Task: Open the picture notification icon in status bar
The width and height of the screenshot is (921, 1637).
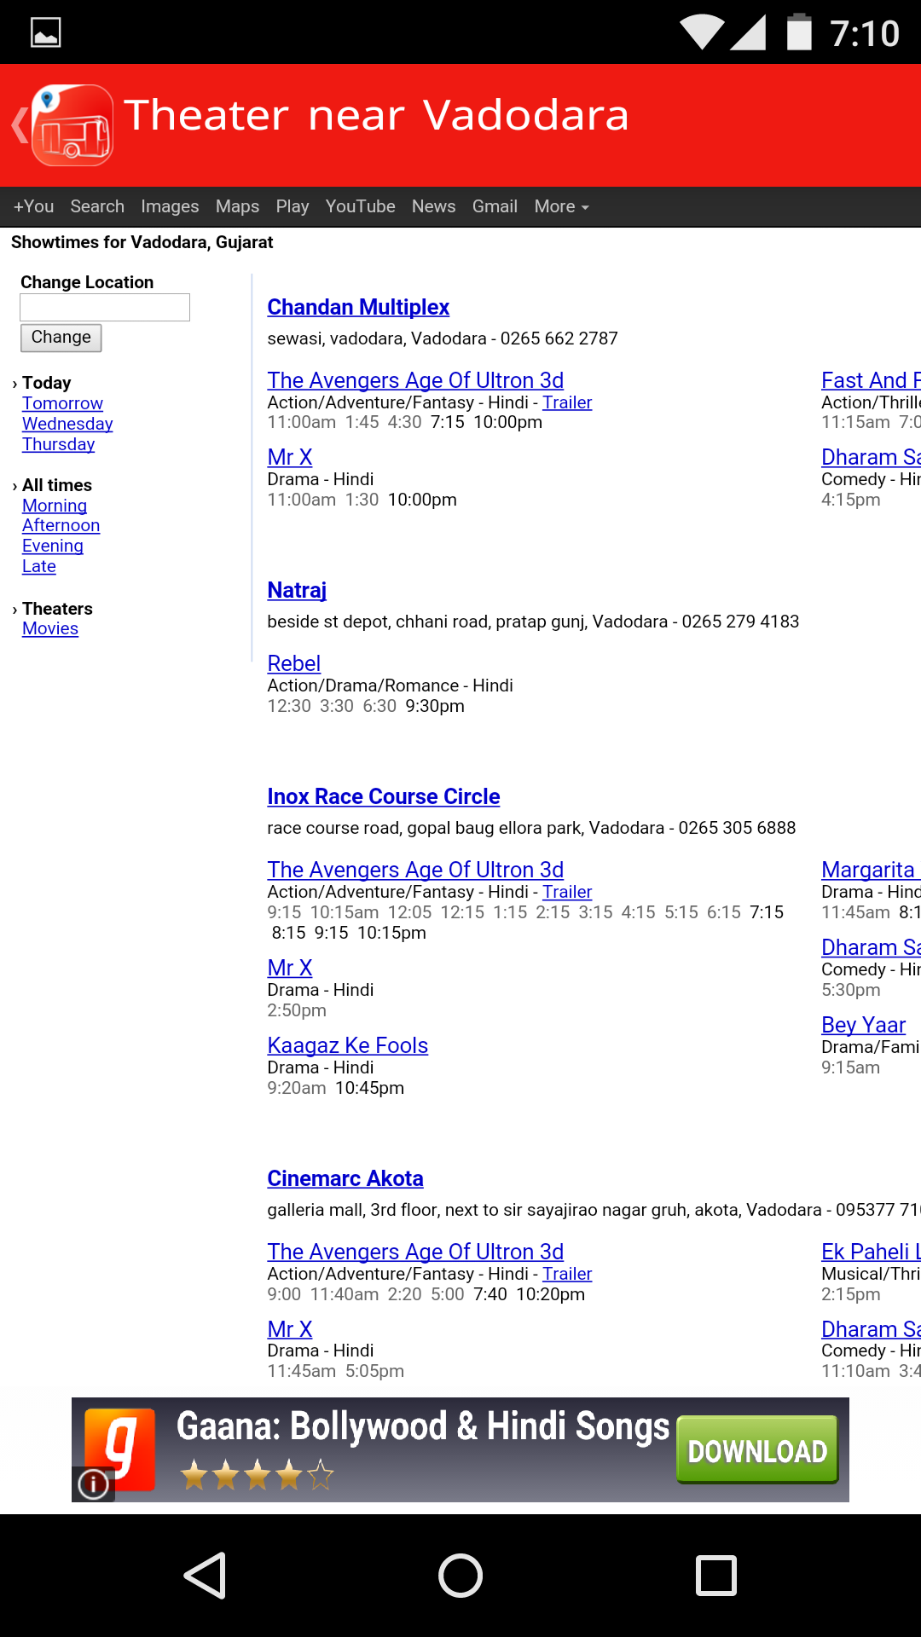Action: coord(45,32)
